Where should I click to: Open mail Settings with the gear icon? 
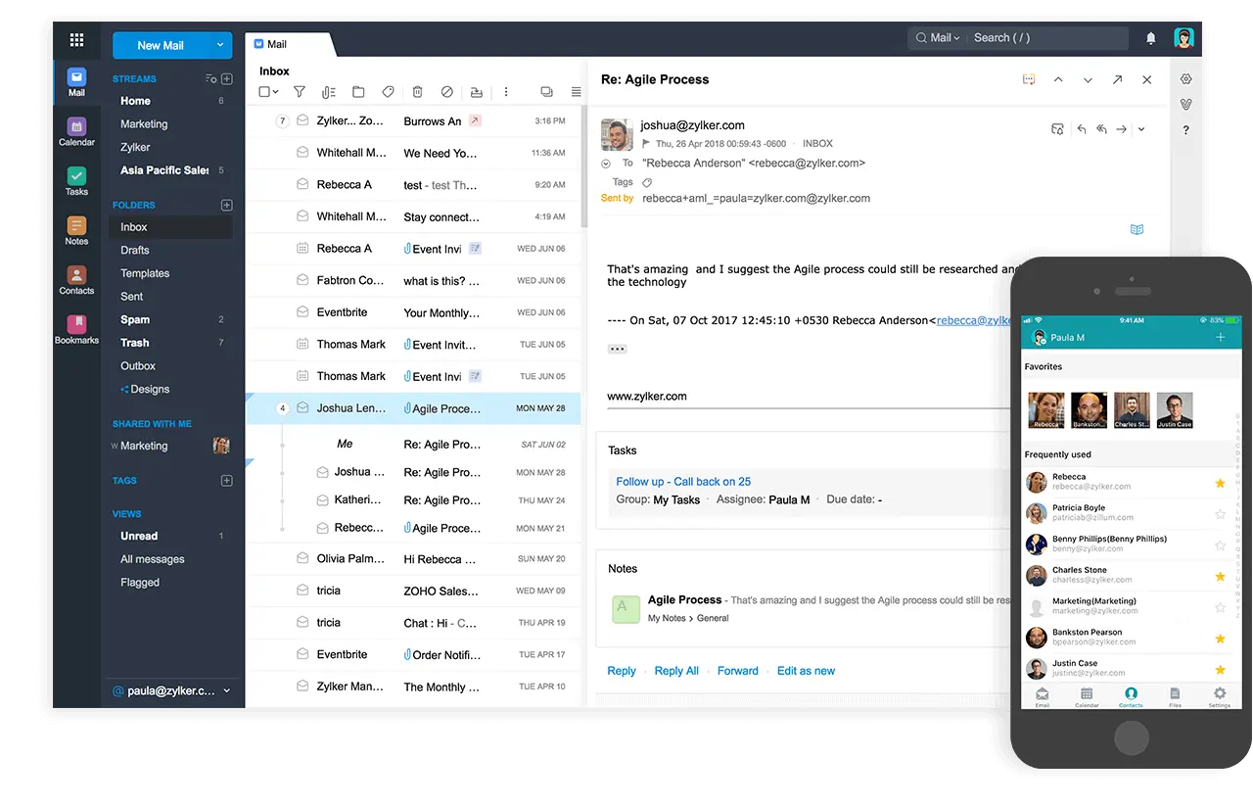(x=1185, y=77)
